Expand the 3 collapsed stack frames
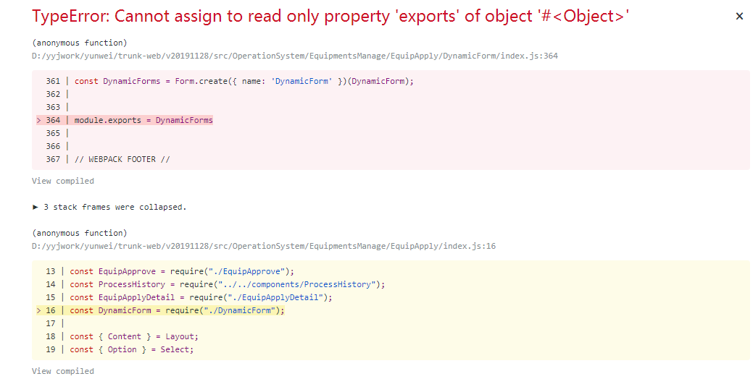Screen dimensions: 753x392 109,207
